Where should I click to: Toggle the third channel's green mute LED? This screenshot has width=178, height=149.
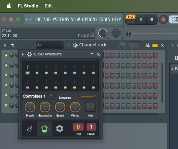tap(6, 75)
